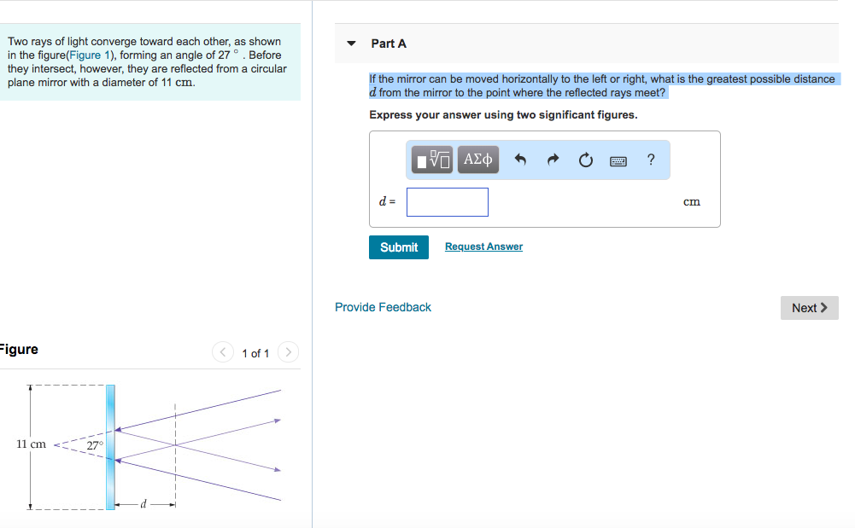The width and height of the screenshot is (855, 528).
Task: Click the Request Answer link
Action: 483,247
